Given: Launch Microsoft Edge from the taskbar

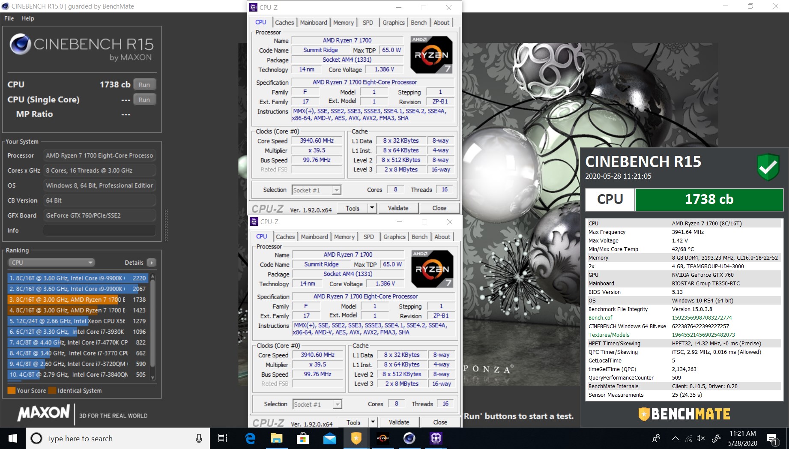Looking at the screenshot, I should (250, 438).
